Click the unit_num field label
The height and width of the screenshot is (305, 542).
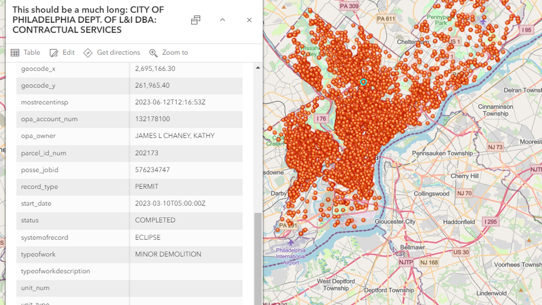click(x=35, y=288)
